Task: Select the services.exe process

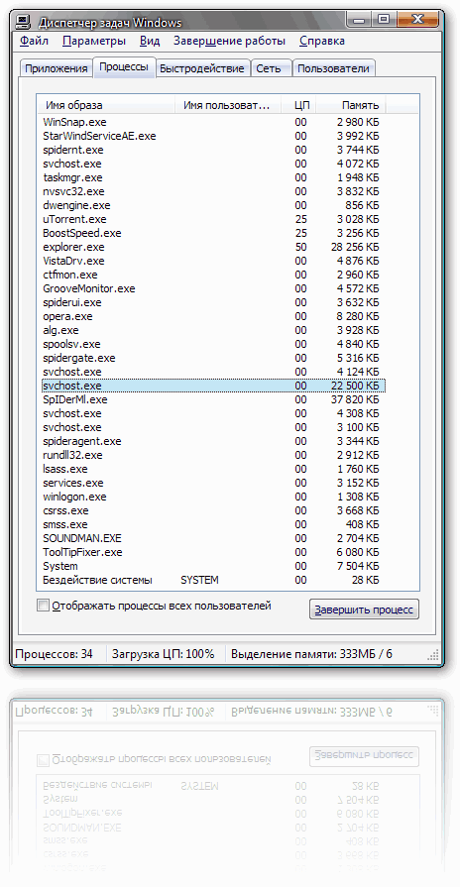Action: click(214, 483)
